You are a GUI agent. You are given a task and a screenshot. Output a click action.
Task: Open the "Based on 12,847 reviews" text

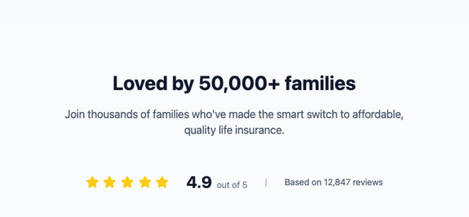(334, 182)
